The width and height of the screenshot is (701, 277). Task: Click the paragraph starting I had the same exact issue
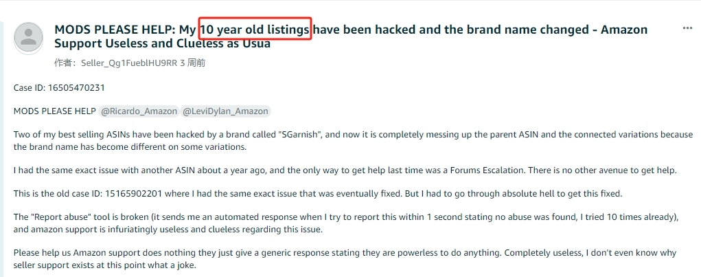[345, 170]
